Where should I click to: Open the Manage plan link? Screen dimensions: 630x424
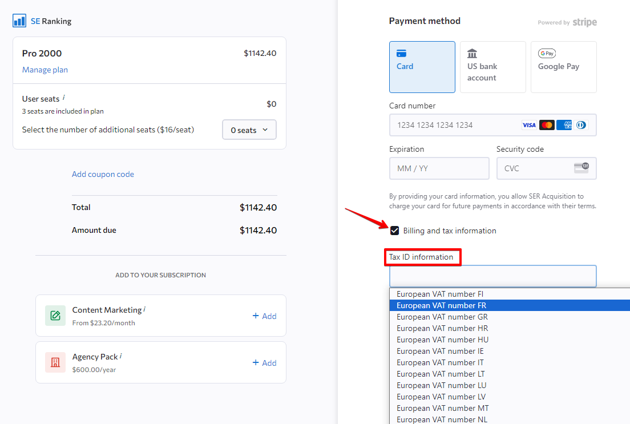point(45,70)
